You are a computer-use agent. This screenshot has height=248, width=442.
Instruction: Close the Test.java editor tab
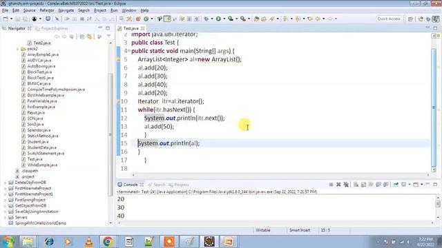pyautogui.click(x=143, y=28)
